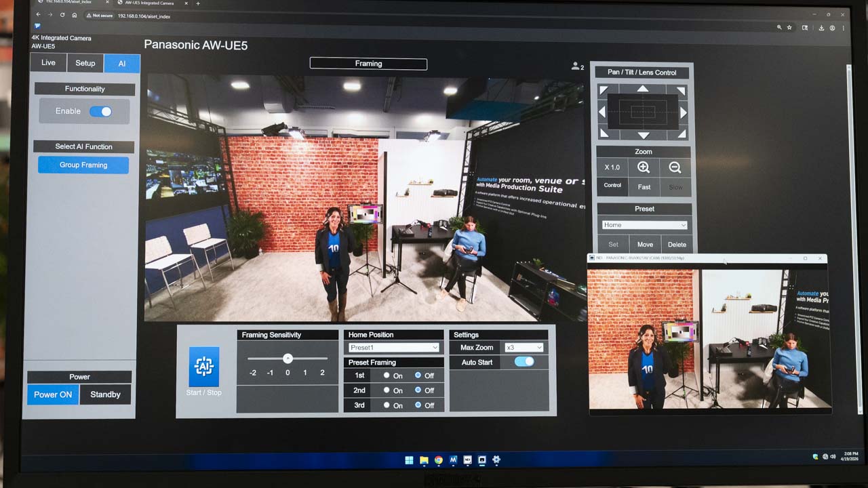Click the browser address bar URL
This screenshot has width=868, height=488.
pos(144,16)
